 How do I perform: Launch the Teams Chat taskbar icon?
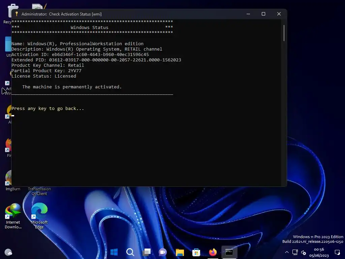(163, 252)
